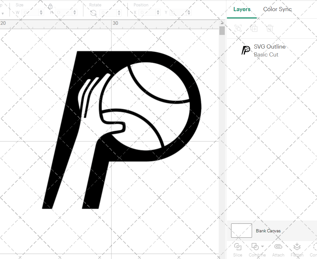Slice the selected layers

238,249
